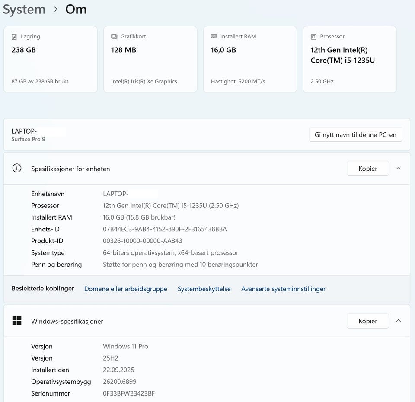This screenshot has height=402, width=415.
Task: Click the Windows logo icon beside Windows-spesifikasjoner
Action: point(17,321)
